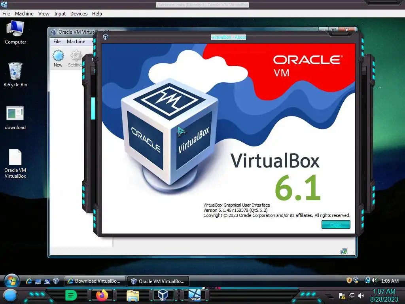Open the View menu in VM window
Screen dimensions: 405x304
[x=44, y=14]
